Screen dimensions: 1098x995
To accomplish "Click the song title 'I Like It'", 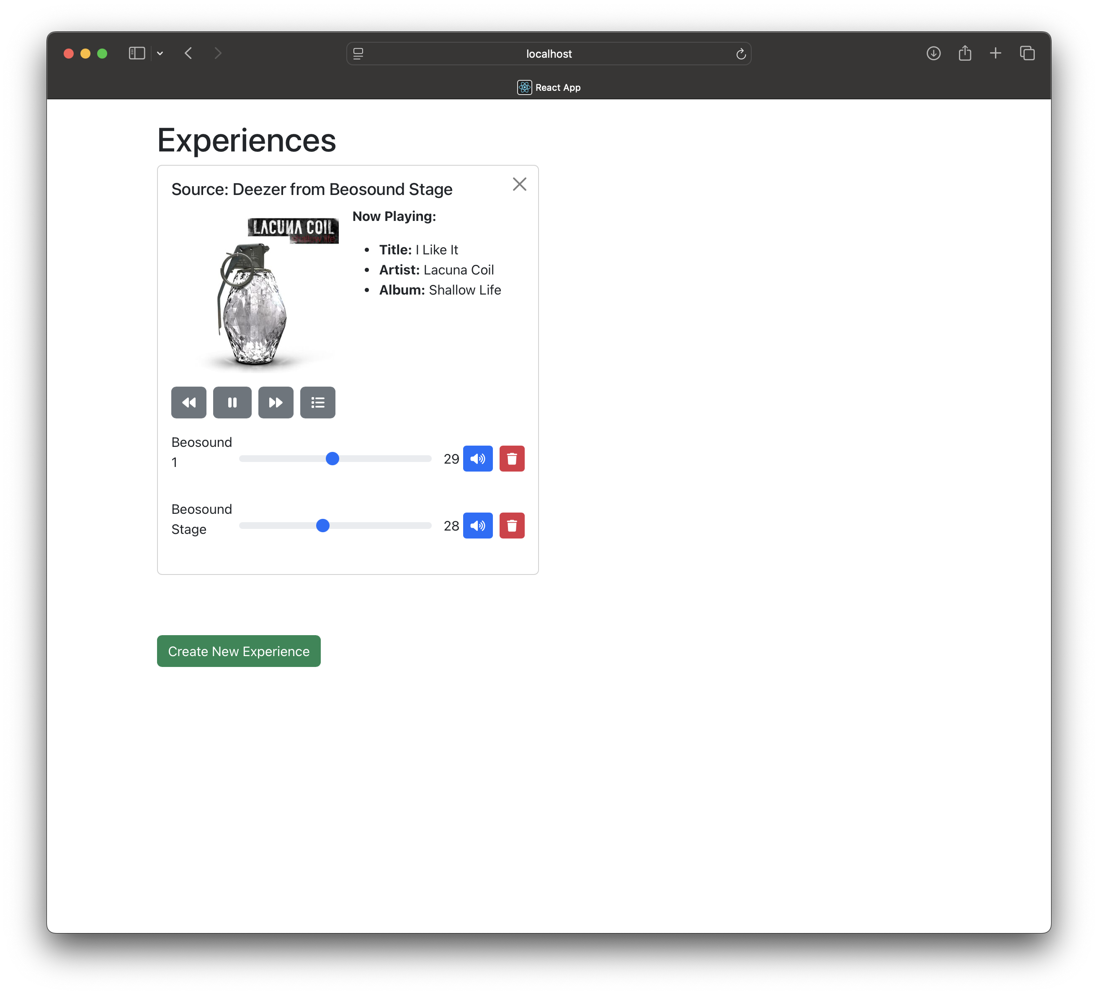I will click(437, 249).
